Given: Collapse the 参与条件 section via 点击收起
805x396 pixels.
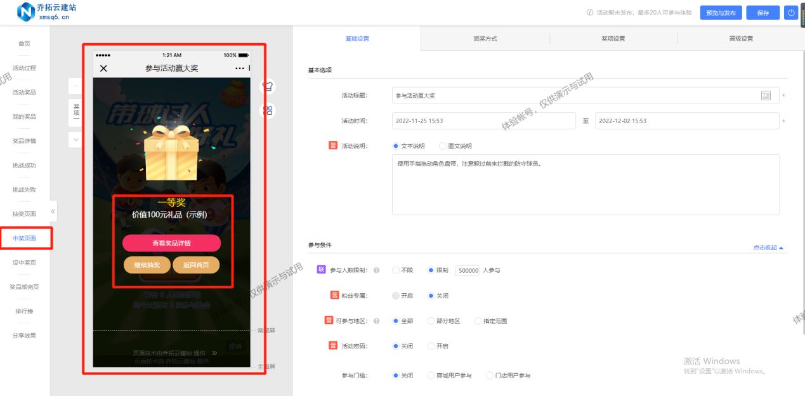Looking at the screenshot, I should pos(764,247).
